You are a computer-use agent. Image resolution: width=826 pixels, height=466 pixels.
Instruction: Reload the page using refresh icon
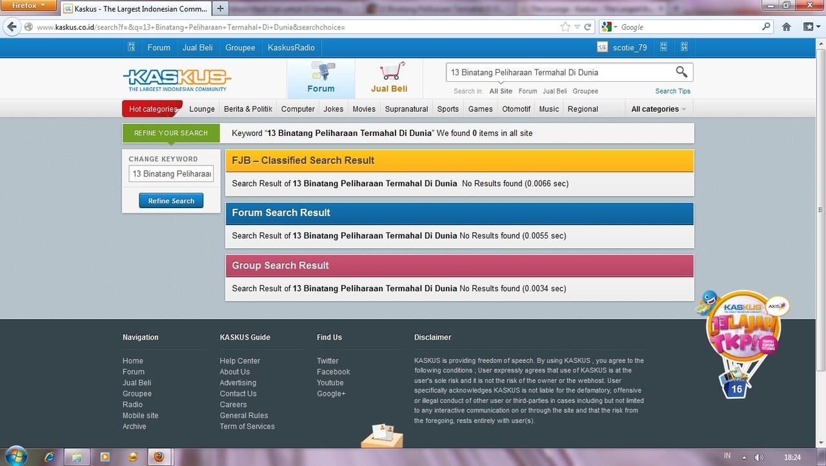click(588, 27)
